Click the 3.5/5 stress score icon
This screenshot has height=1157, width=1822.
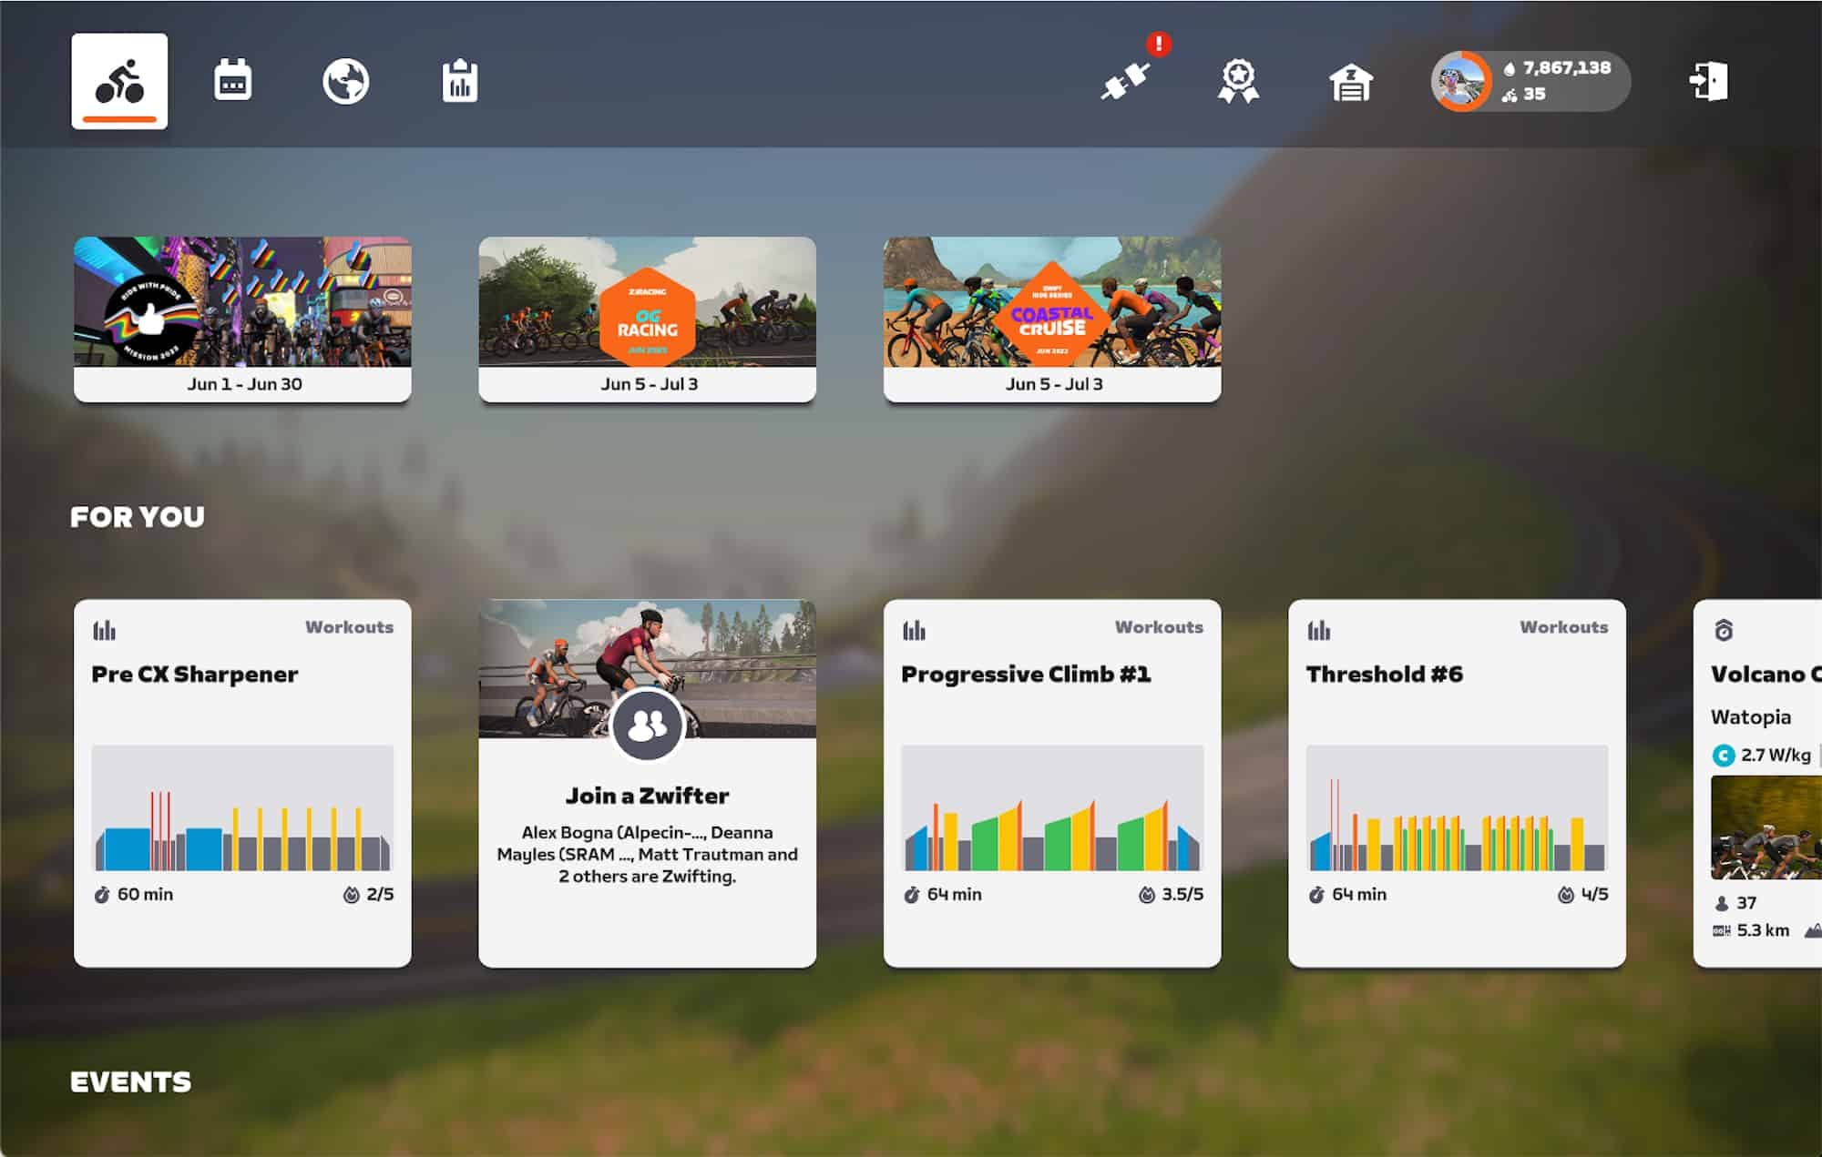1147,895
